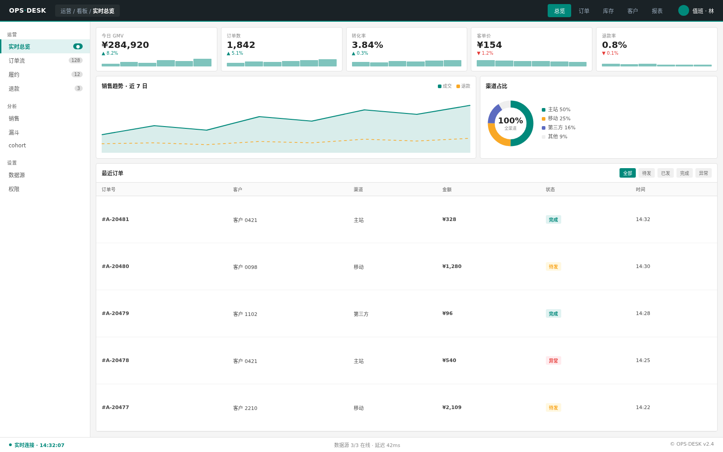This screenshot has width=723, height=452.
Task: Select 实时总览 in the sidebar
Action: click(x=45, y=47)
